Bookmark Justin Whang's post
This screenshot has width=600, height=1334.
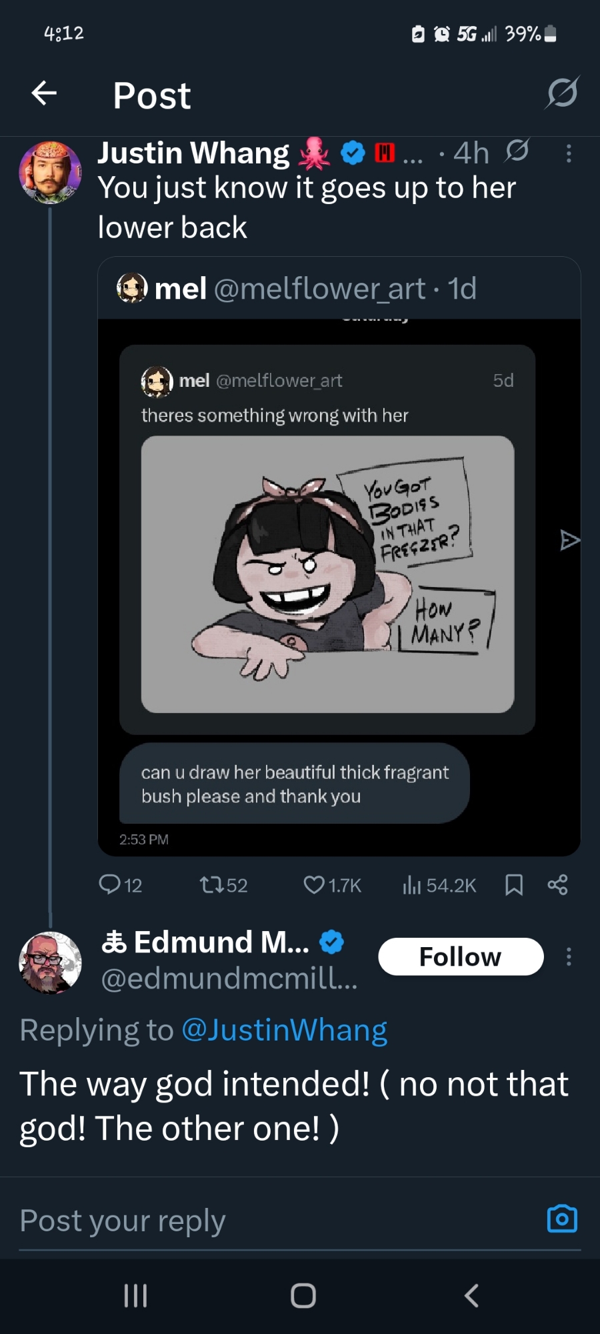point(514,884)
